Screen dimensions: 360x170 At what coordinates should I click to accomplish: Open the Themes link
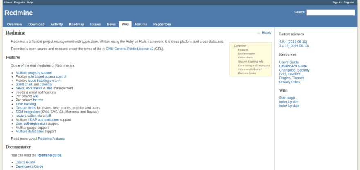tap(298, 78)
